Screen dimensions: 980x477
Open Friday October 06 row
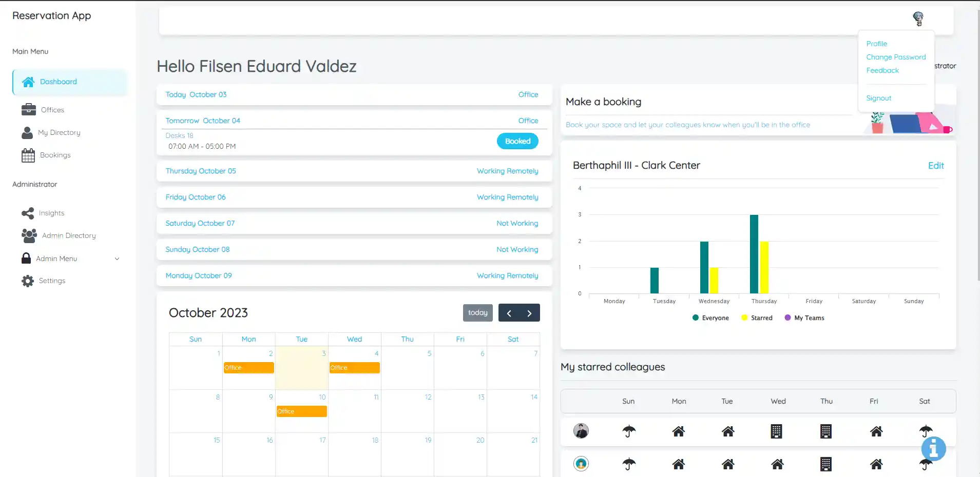(x=354, y=197)
